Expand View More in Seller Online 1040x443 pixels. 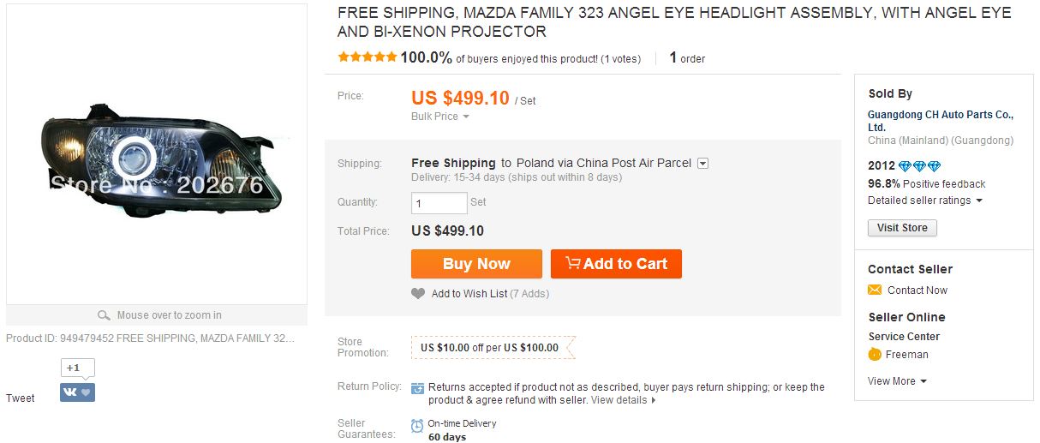click(x=897, y=381)
